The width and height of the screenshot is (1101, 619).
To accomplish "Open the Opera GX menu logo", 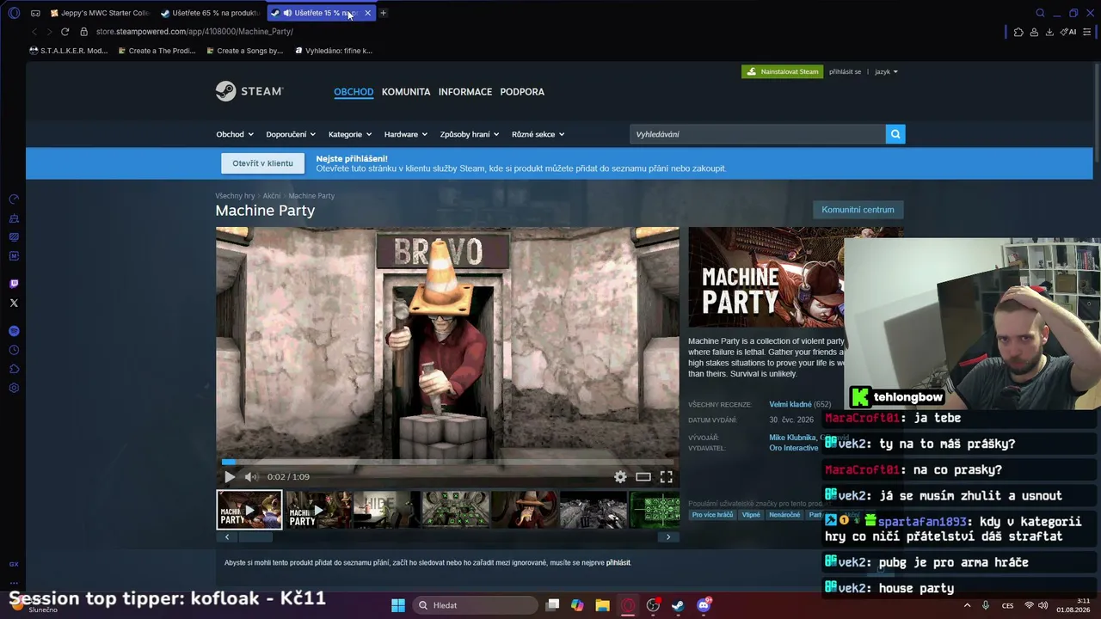I will 14,13.
